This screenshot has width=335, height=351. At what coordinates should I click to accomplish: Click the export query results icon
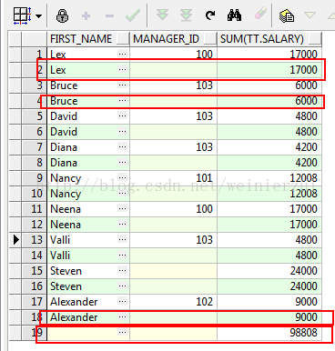click(287, 15)
